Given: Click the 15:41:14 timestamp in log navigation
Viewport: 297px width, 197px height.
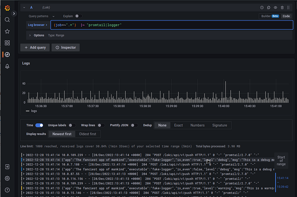Looking at the screenshot, I should pos(283,178).
